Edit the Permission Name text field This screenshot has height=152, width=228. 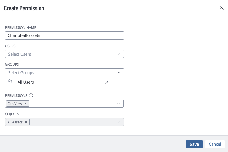click(x=64, y=35)
